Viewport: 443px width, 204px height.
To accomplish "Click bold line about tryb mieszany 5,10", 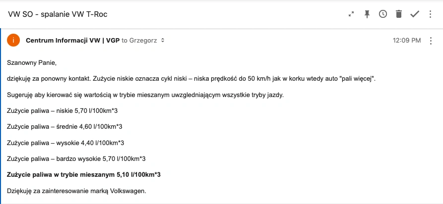I will 84,175.
